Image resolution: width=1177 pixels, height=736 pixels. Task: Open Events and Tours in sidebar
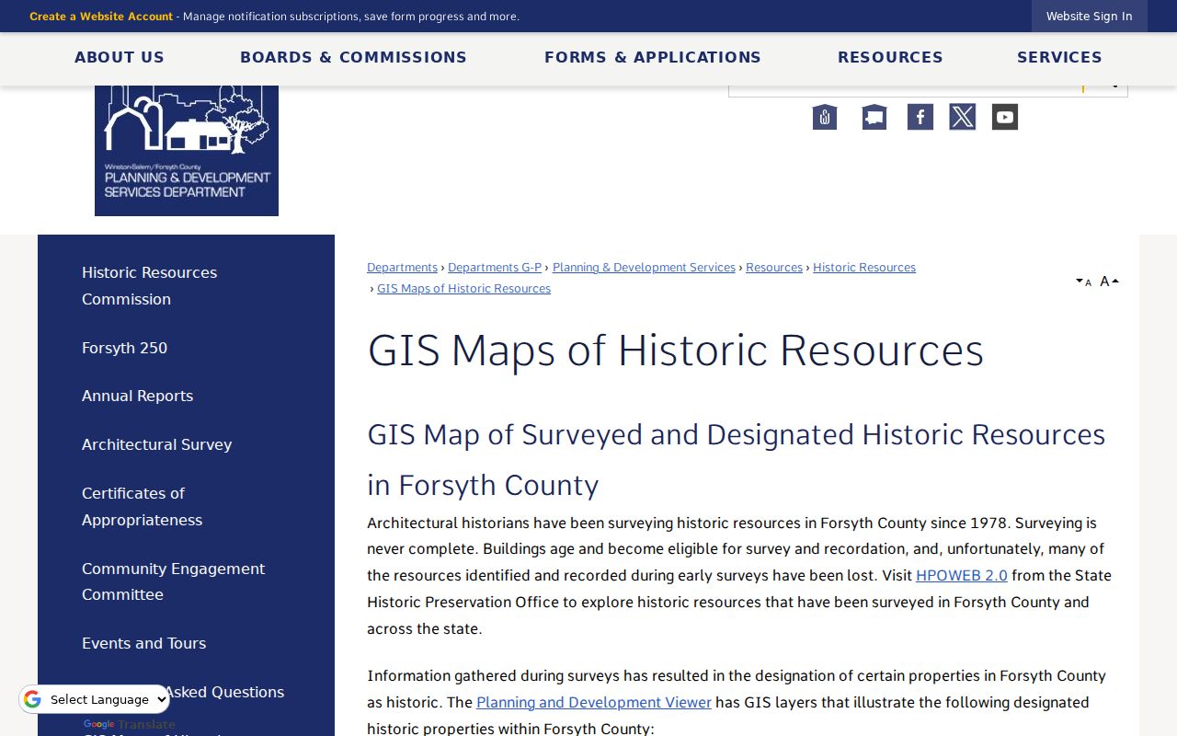point(144,643)
